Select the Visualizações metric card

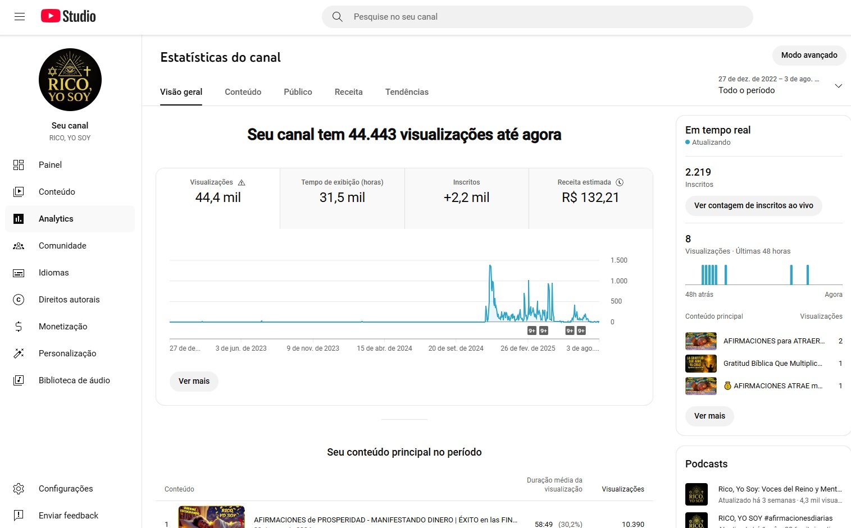coord(218,199)
